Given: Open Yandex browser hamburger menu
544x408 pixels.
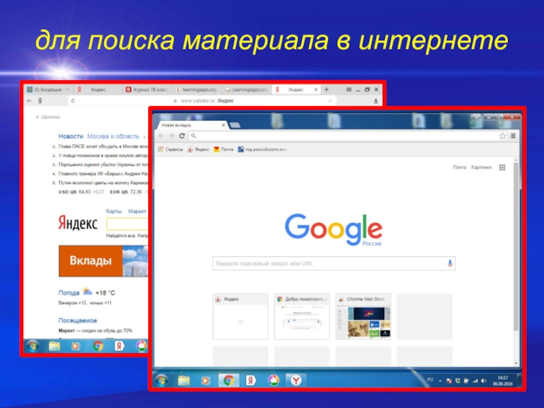Looking at the screenshot, I should [349, 90].
